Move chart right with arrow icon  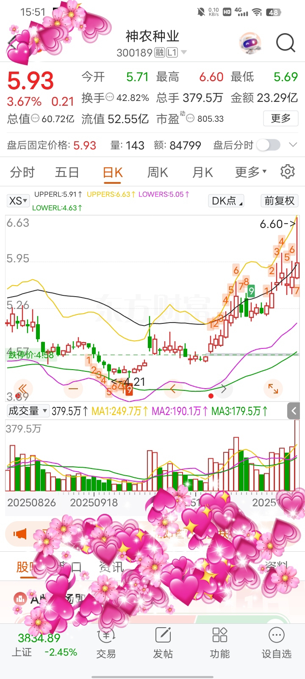tap(224, 388)
